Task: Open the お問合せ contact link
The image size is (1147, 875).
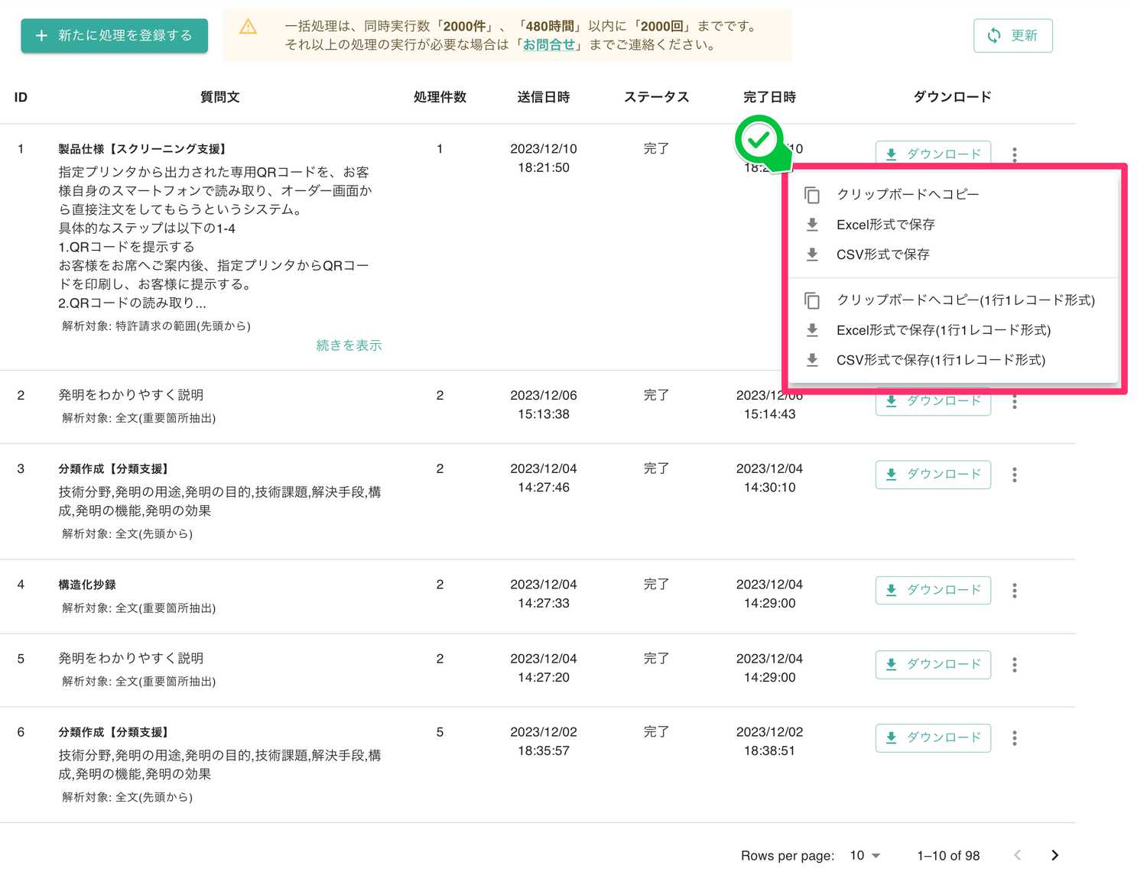Action: point(548,44)
